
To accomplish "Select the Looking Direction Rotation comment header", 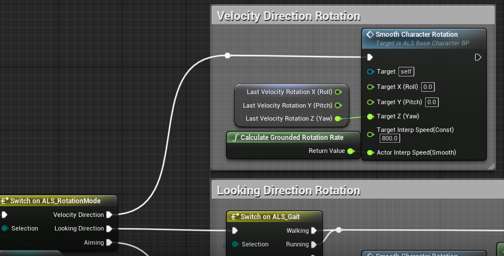I will (x=288, y=190).
